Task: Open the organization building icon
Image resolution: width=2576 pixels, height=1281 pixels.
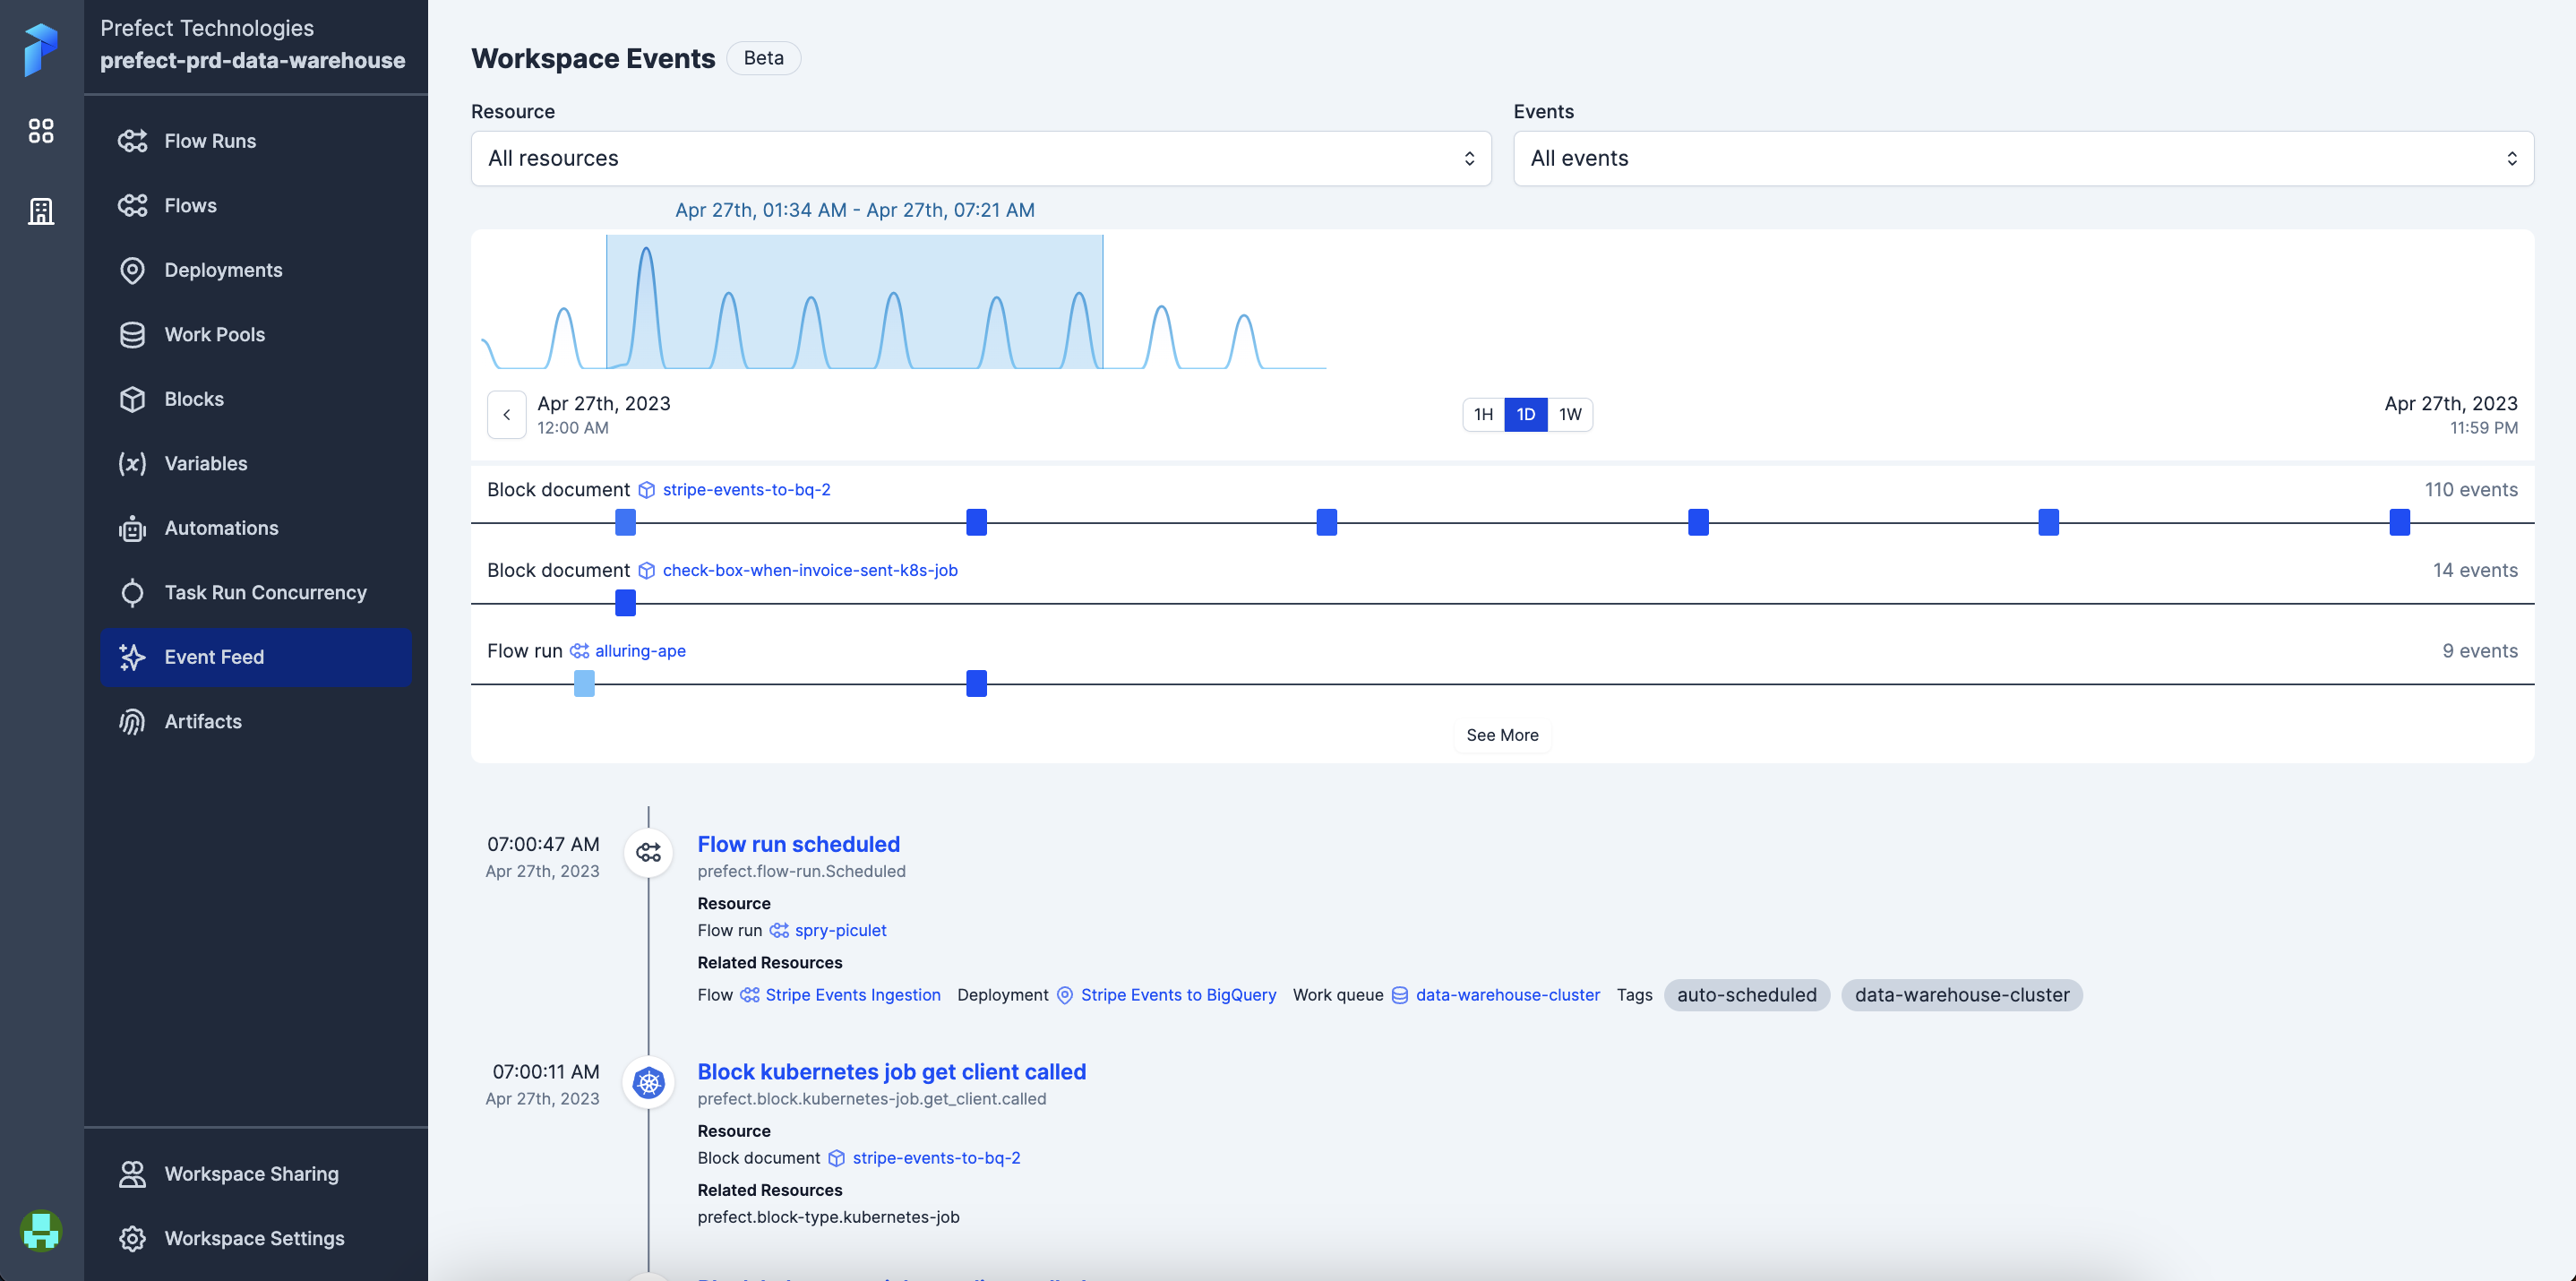Action: coord(41,211)
